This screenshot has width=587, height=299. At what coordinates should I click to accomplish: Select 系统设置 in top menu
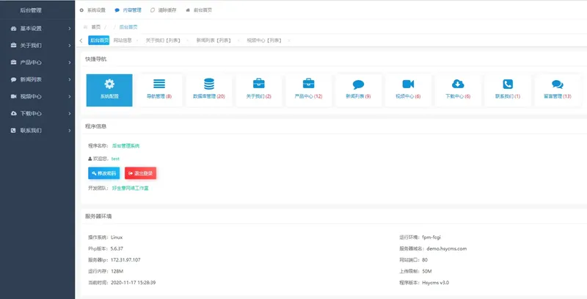point(92,10)
